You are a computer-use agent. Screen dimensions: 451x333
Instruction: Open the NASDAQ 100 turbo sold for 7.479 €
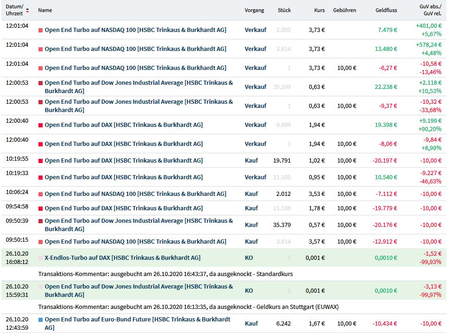pos(135,30)
